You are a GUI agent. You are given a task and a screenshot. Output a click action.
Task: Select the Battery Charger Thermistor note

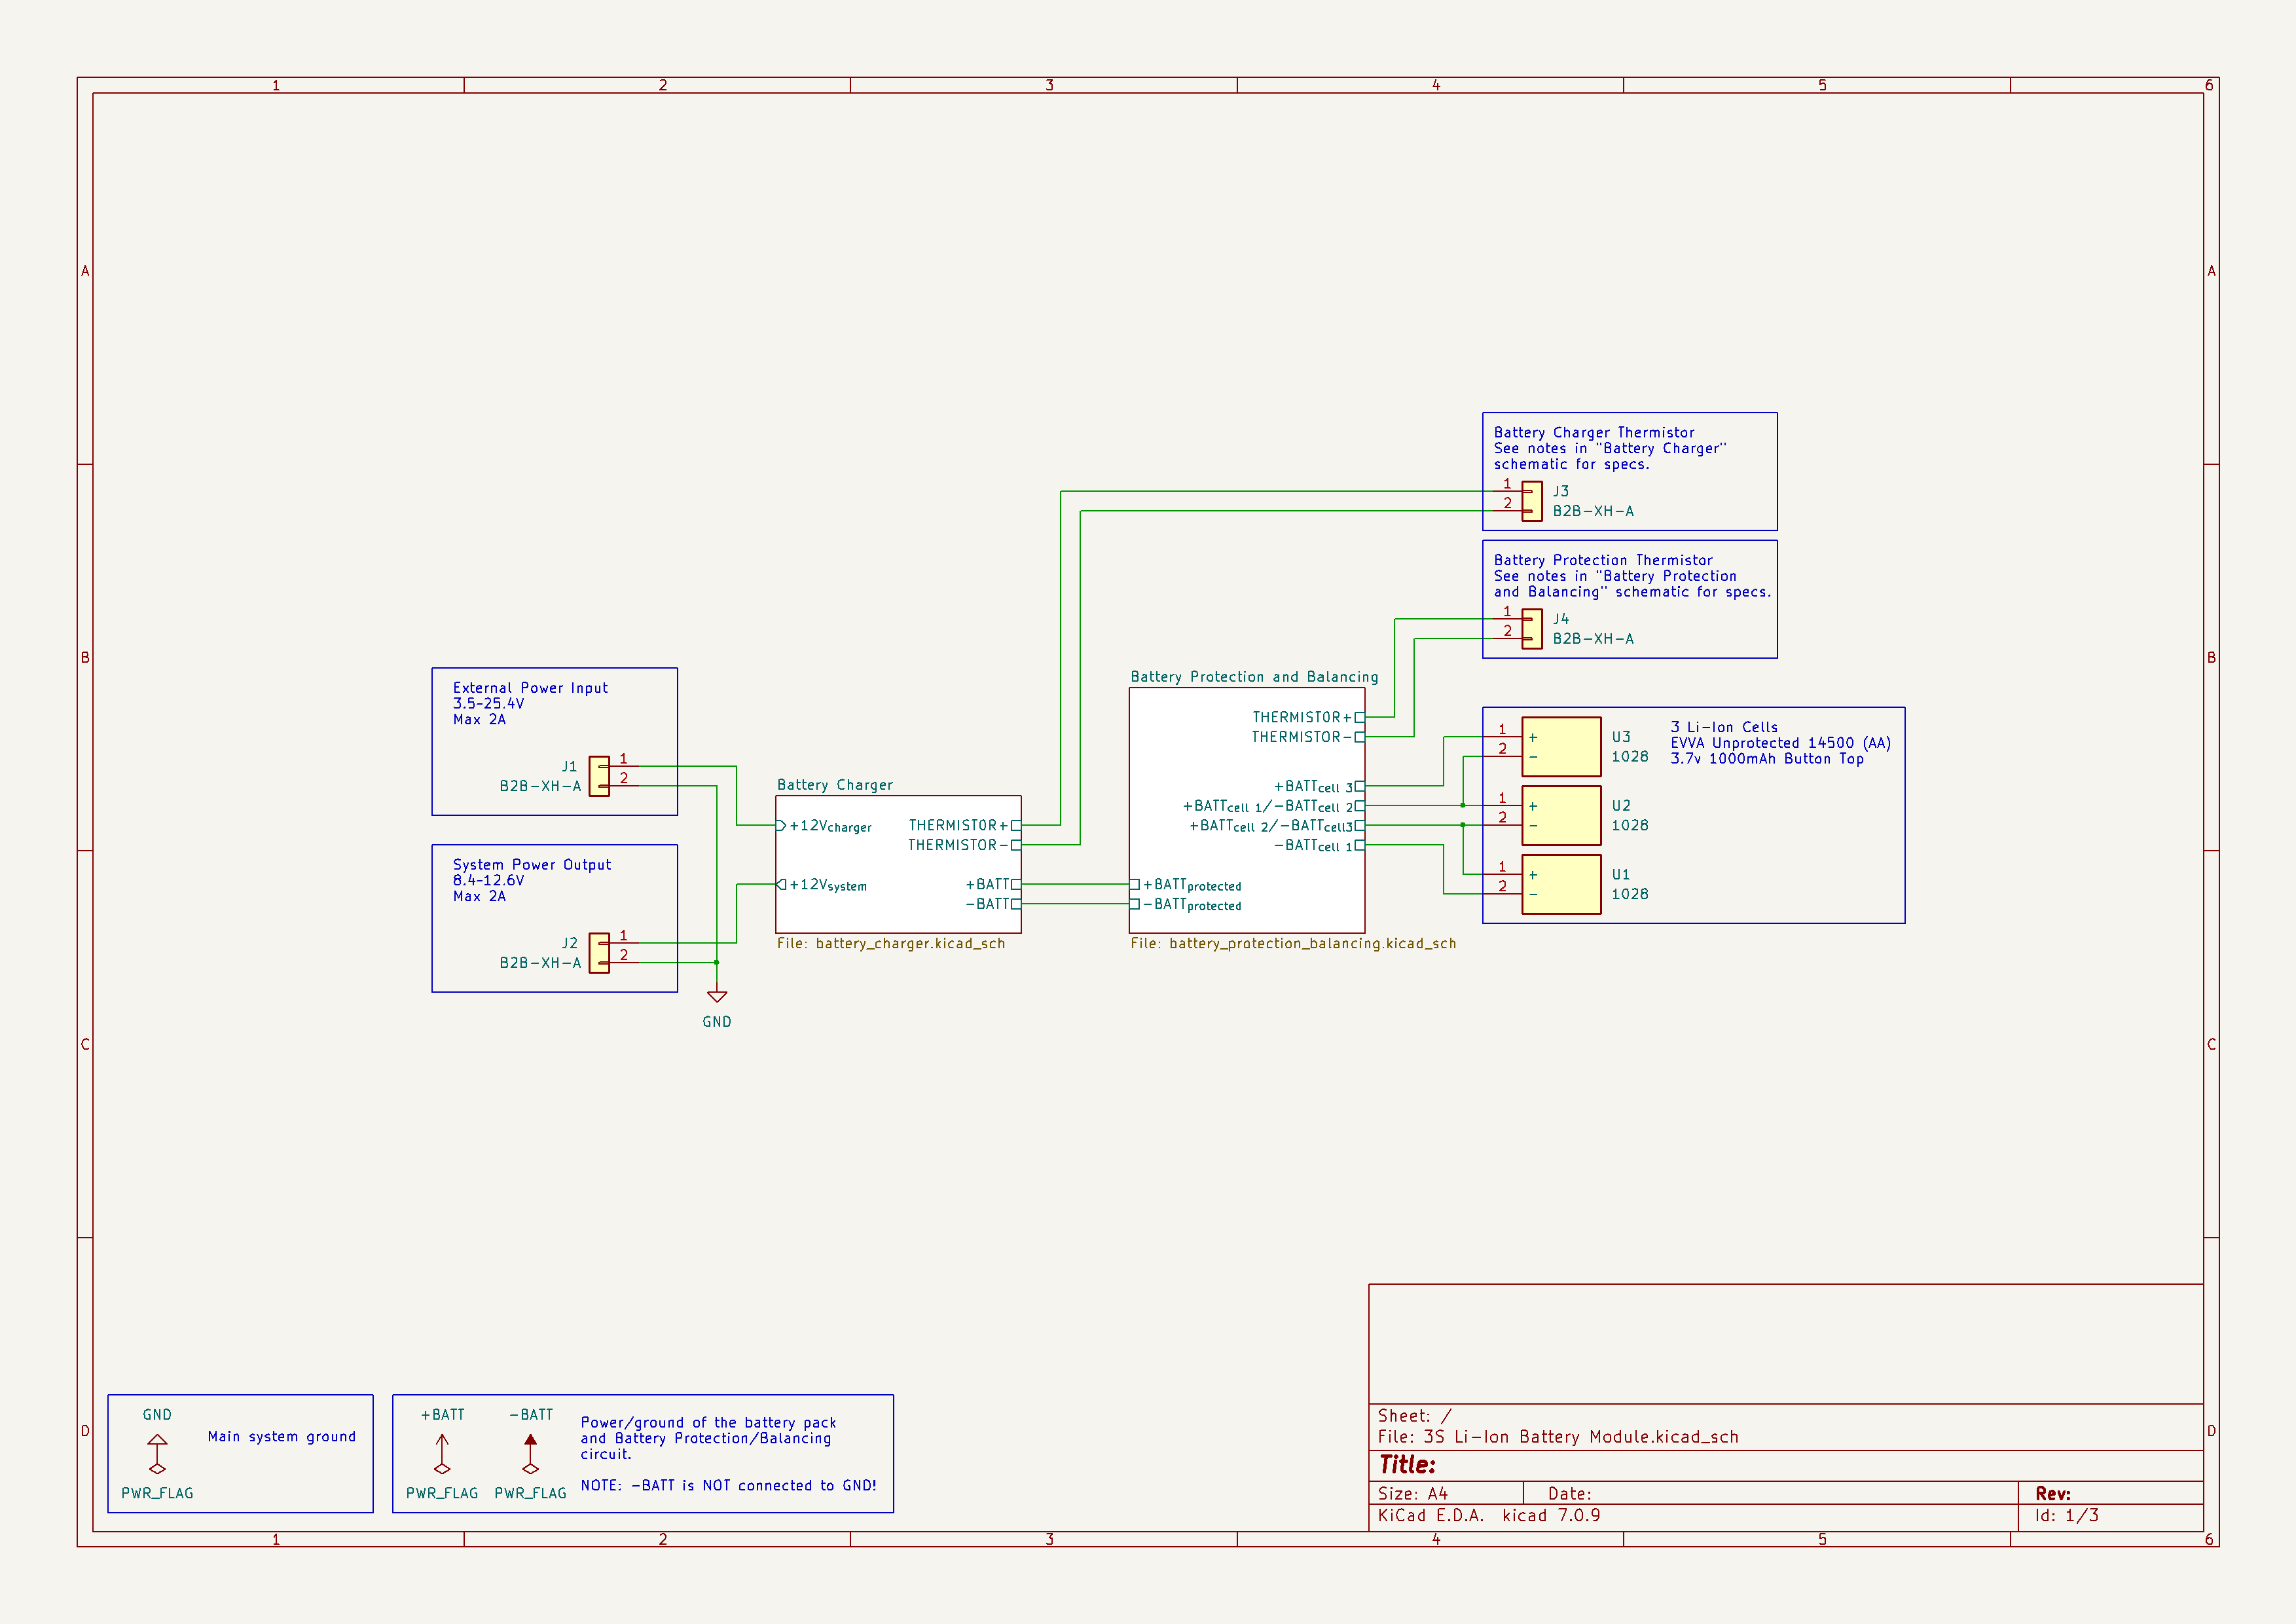1610,448
